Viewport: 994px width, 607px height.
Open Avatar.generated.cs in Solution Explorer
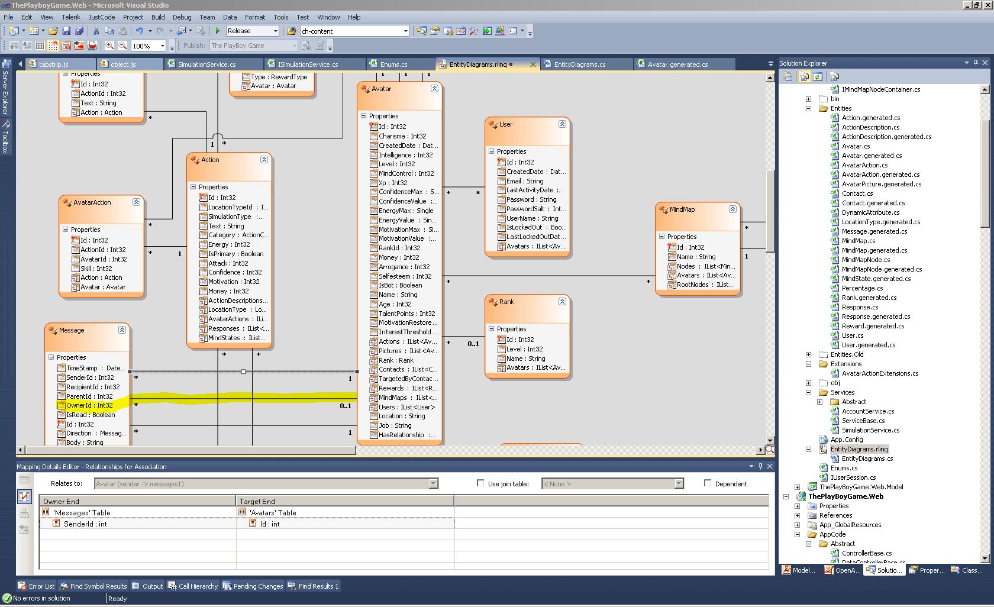pos(872,156)
